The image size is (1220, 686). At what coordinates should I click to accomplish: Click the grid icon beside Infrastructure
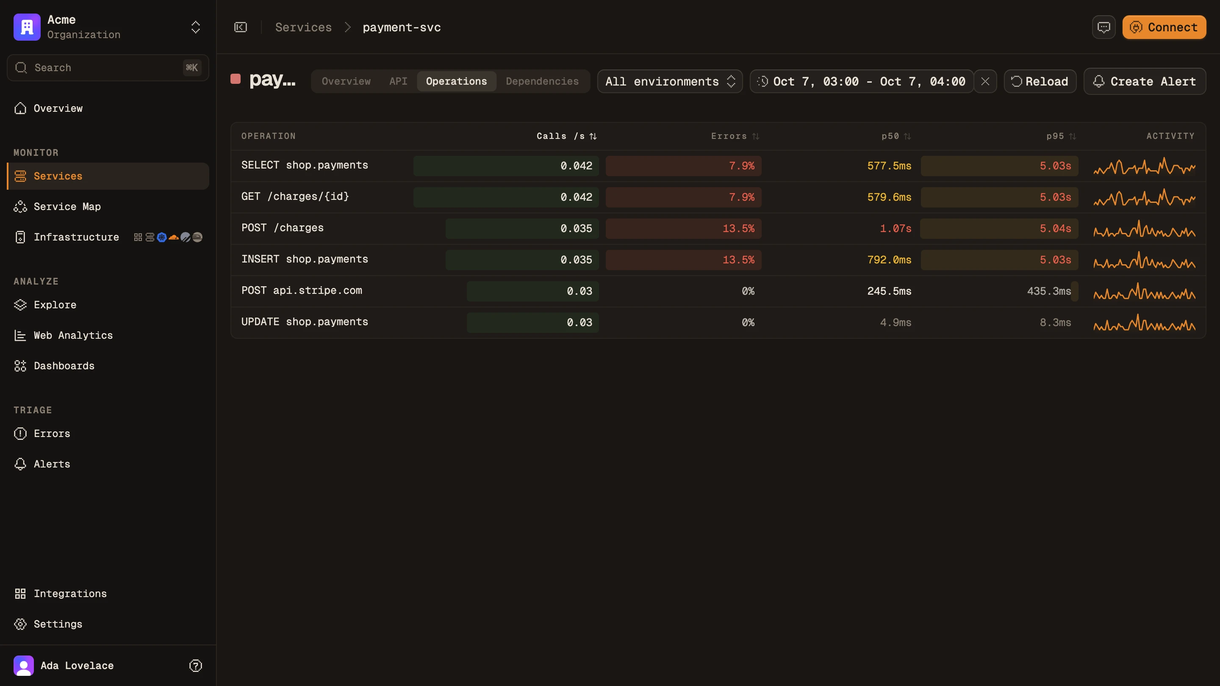pos(138,237)
